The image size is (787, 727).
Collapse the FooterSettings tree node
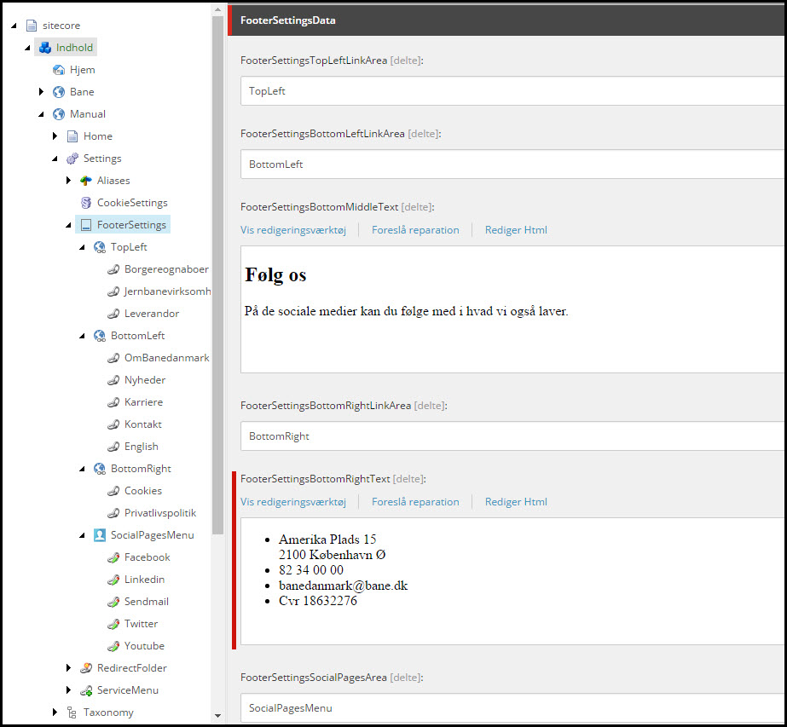(68, 226)
